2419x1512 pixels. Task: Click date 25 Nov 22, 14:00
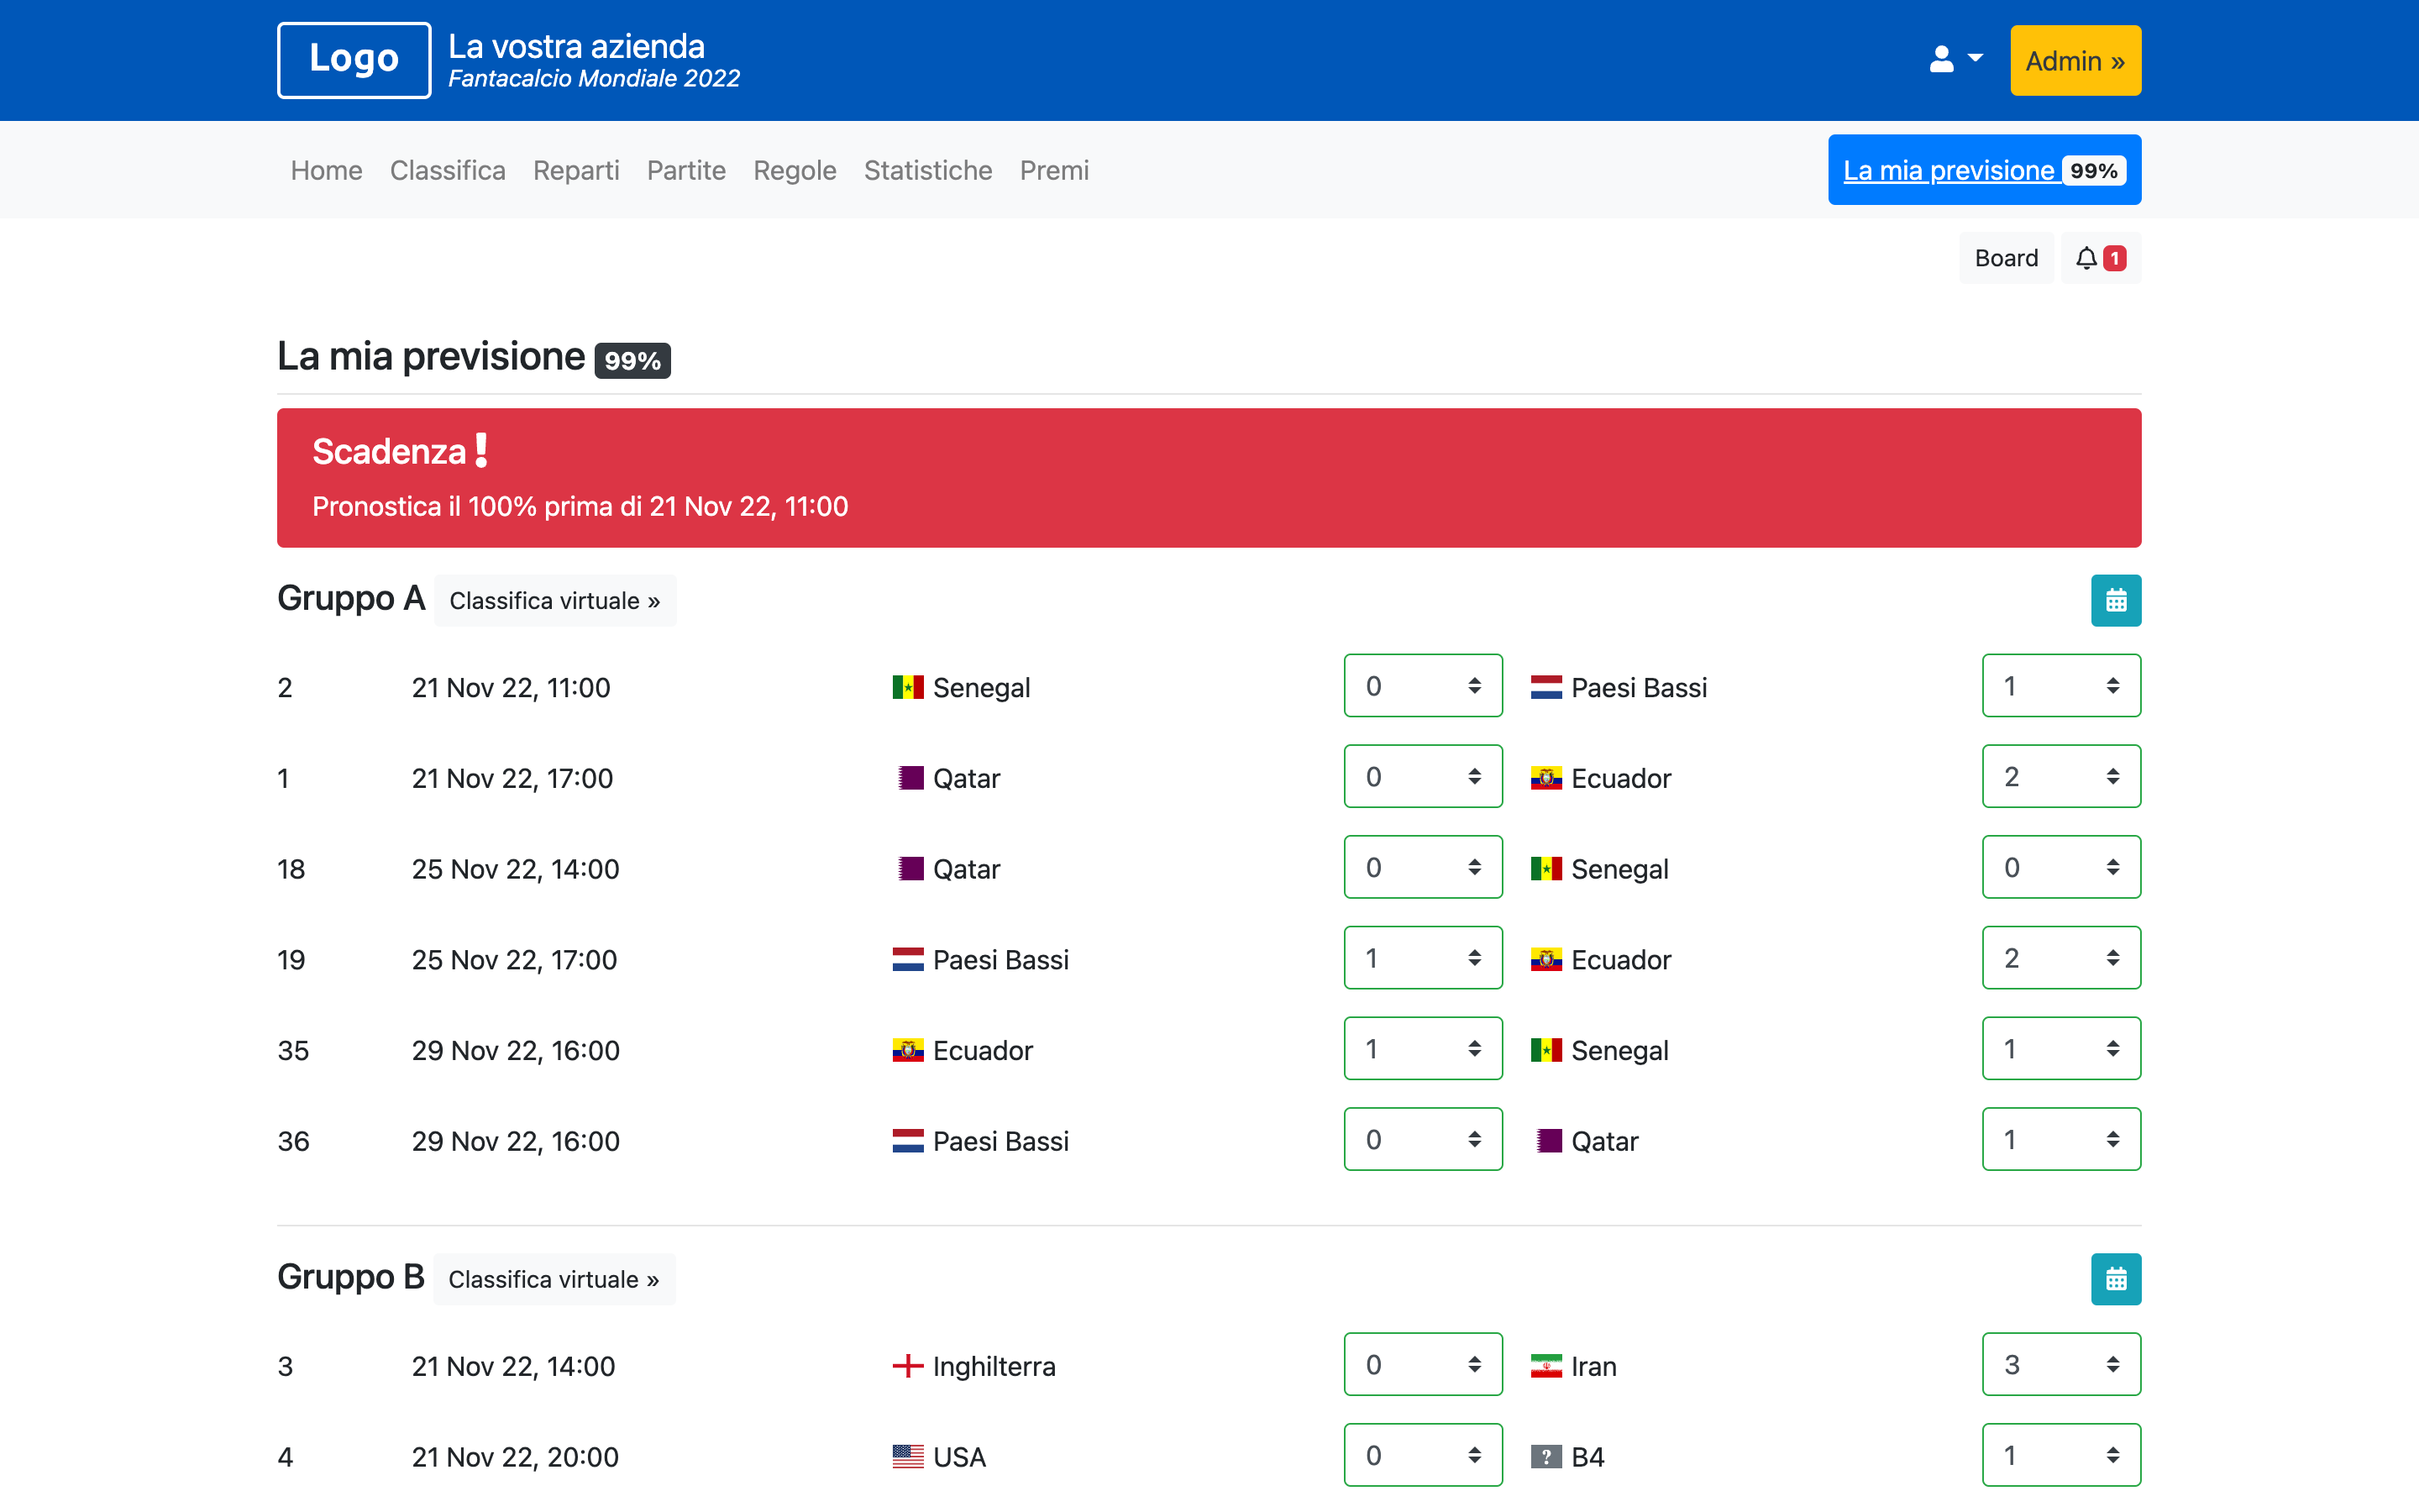[x=516, y=869]
